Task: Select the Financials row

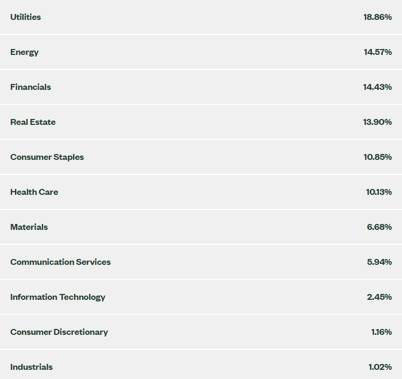Action: [201, 87]
